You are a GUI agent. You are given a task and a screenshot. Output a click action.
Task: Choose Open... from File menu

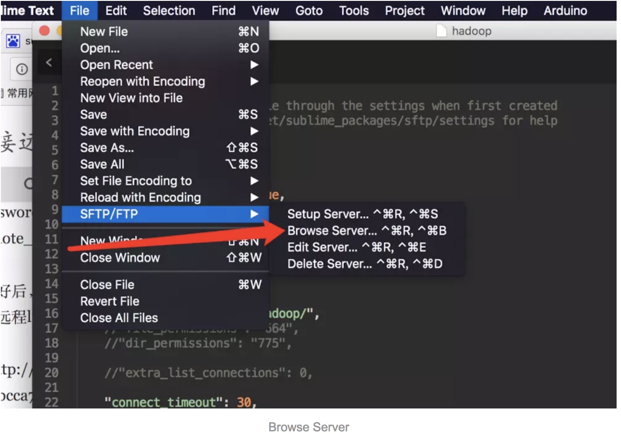165,48
